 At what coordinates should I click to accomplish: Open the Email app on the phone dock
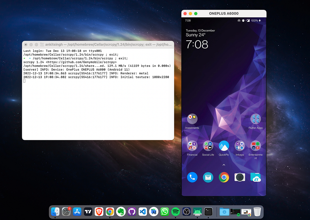click(x=208, y=177)
